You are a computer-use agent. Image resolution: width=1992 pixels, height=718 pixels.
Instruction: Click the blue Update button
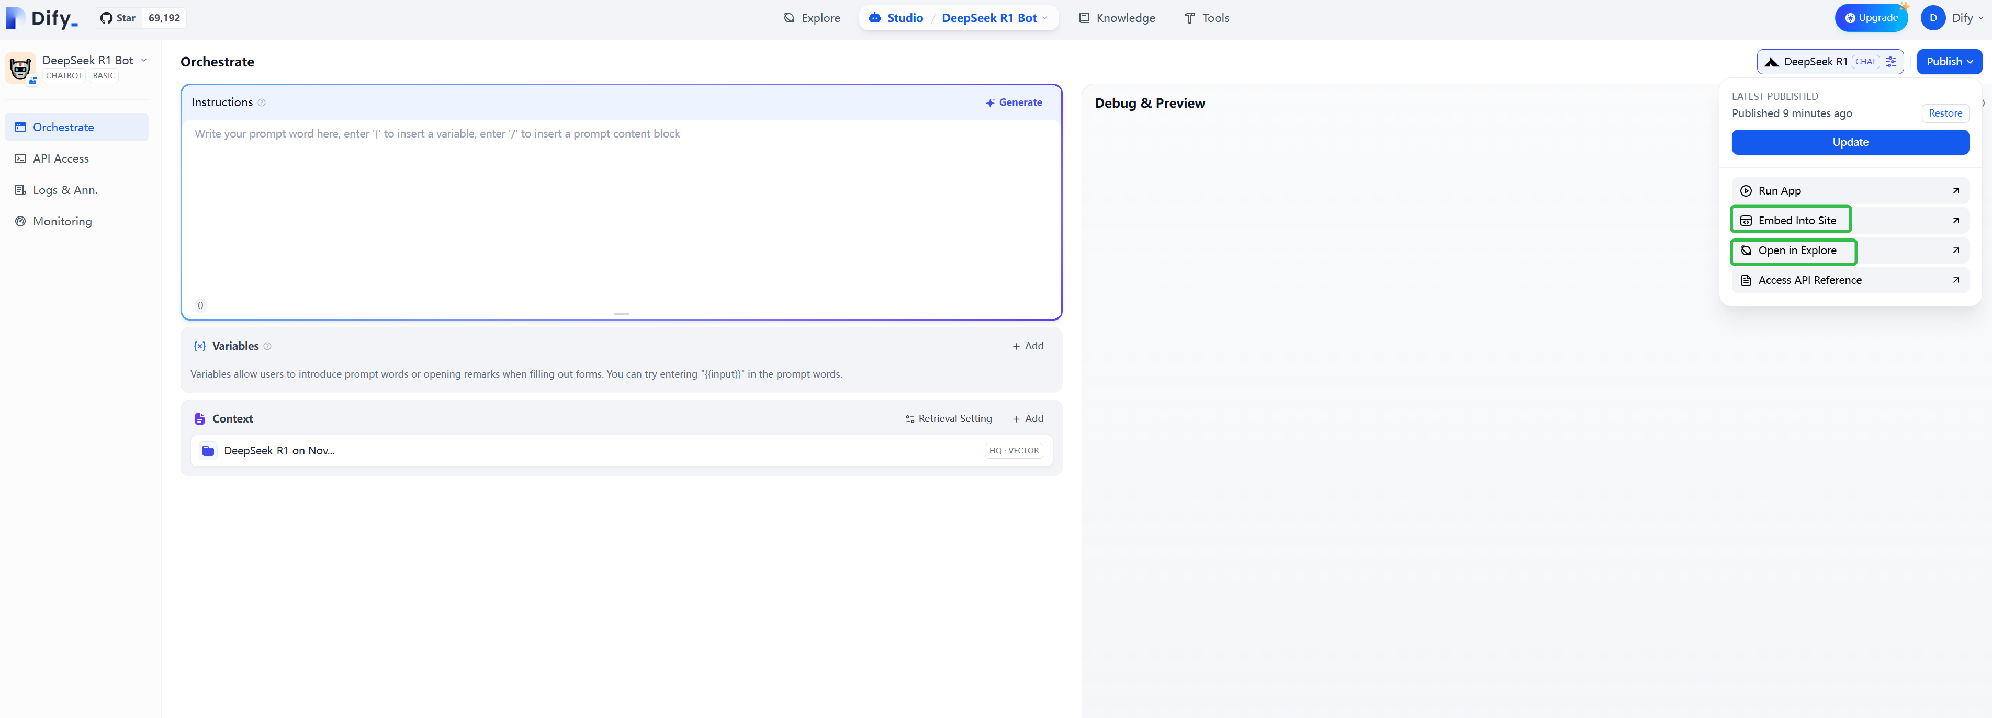coord(1850,142)
